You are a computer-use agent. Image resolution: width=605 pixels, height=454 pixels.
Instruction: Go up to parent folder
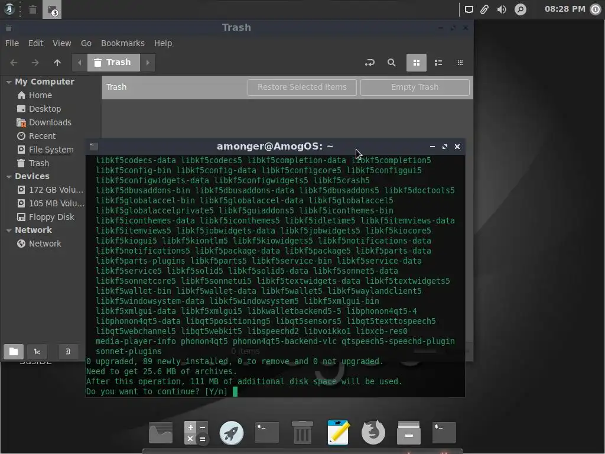pyautogui.click(x=57, y=63)
